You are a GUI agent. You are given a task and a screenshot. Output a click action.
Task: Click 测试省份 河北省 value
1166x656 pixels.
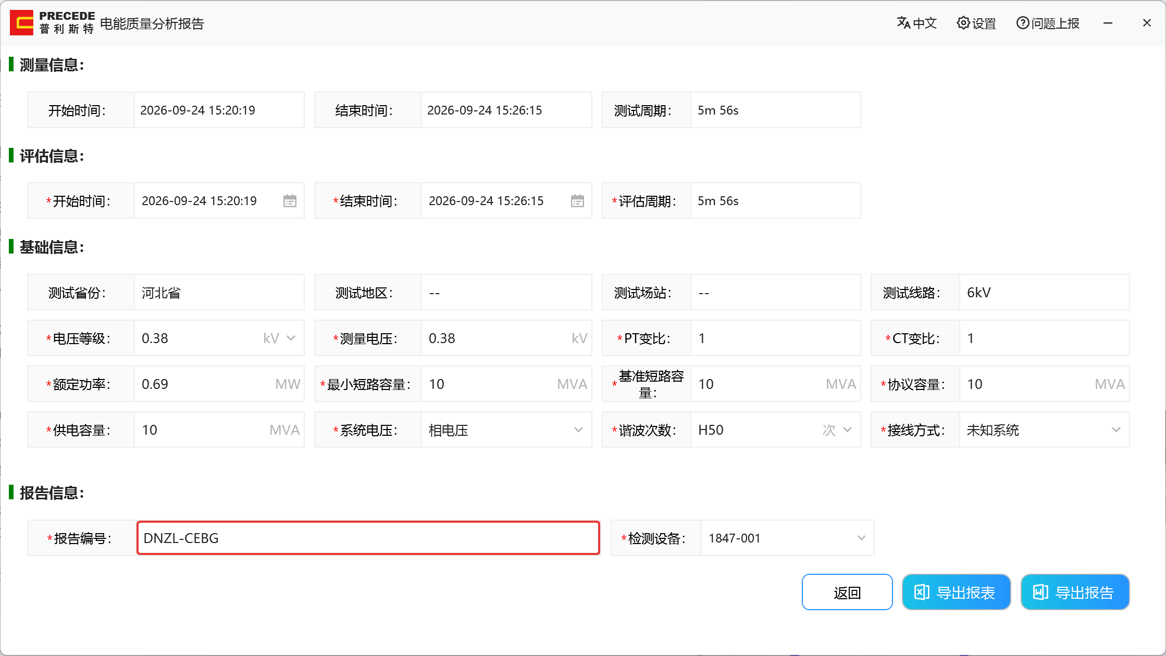click(x=219, y=293)
